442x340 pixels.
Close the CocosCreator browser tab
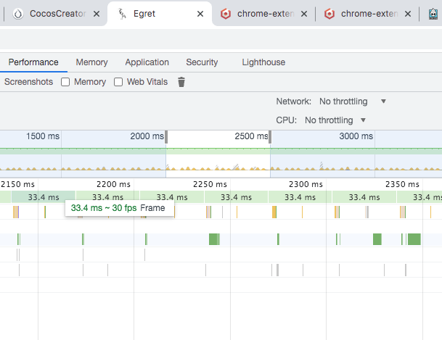pyautogui.click(x=97, y=14)
